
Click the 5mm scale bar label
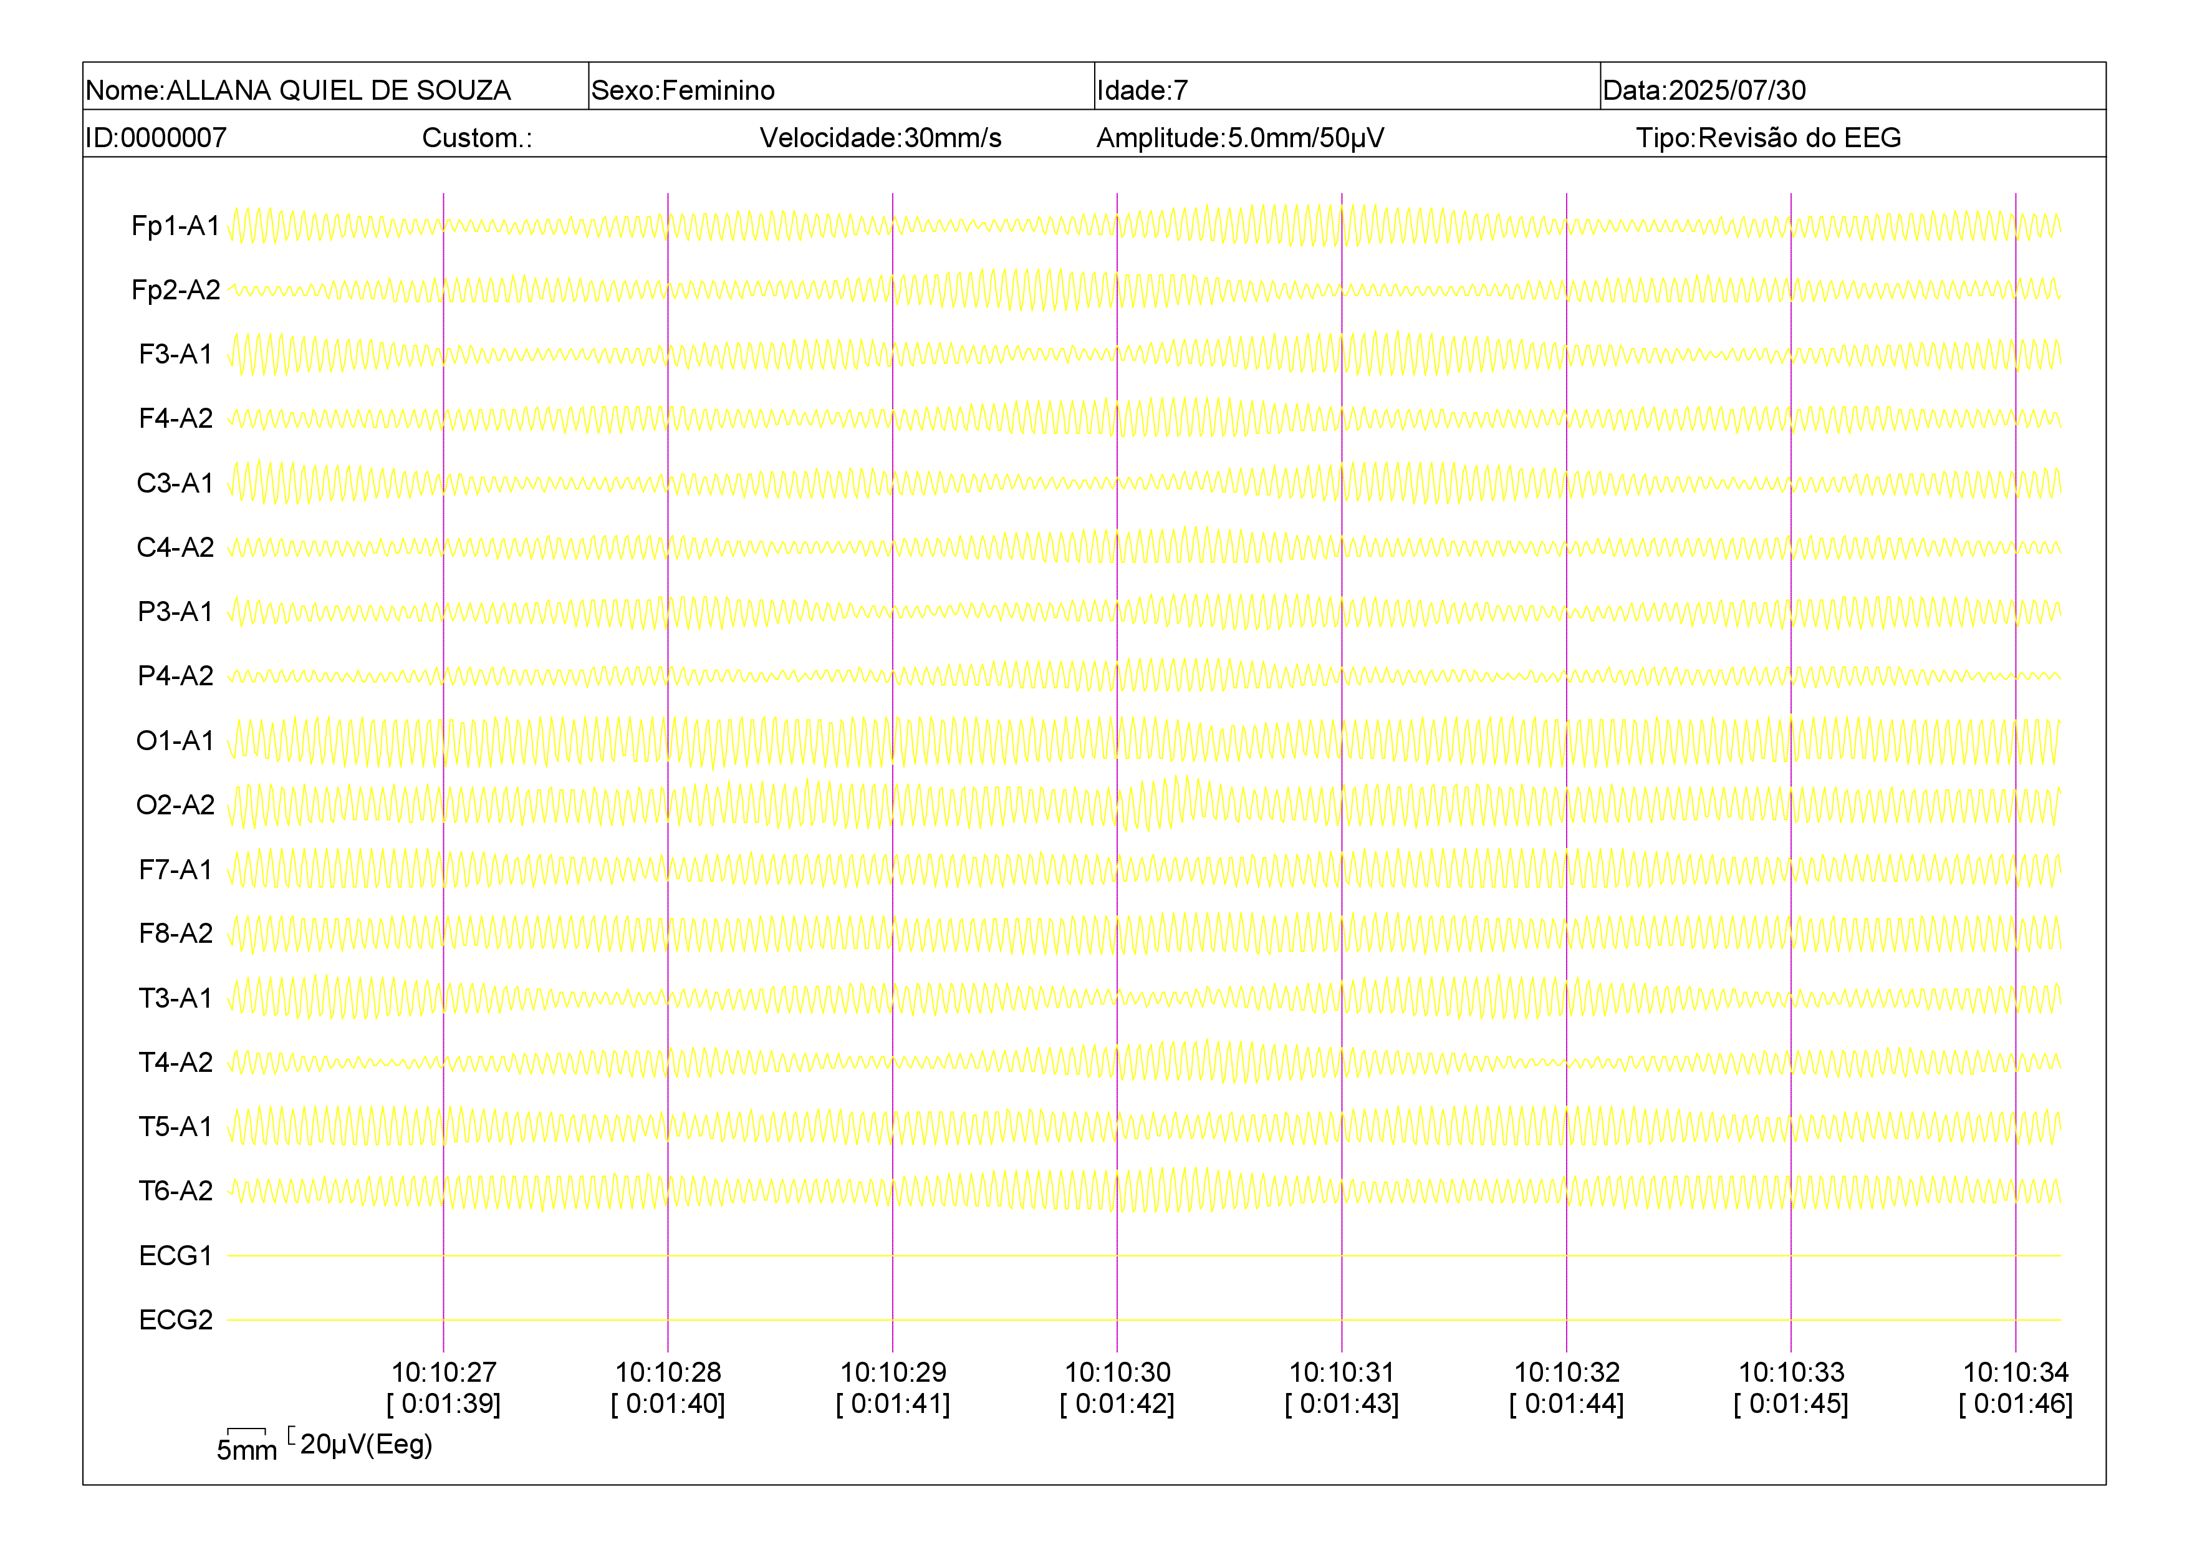pyautogui.click(x=247, y=1451)
